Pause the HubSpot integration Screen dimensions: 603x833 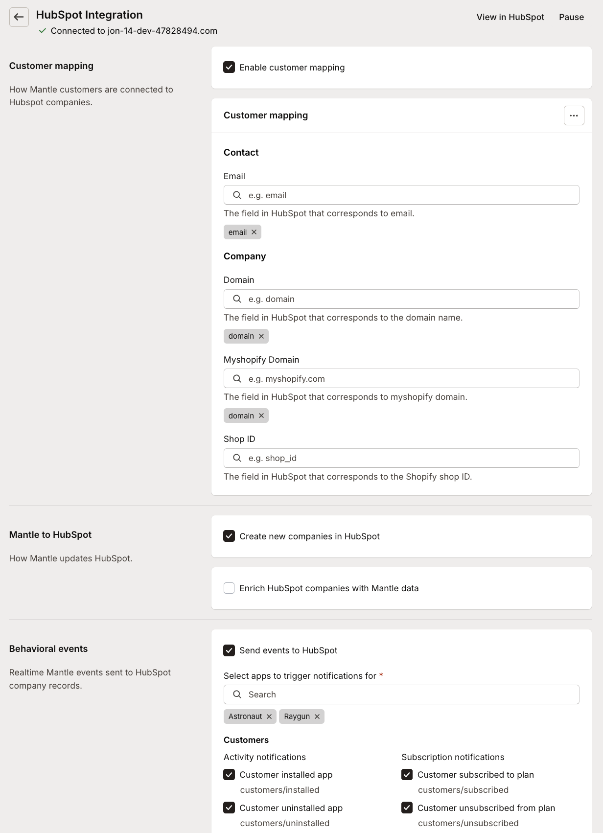click(571, 17)
